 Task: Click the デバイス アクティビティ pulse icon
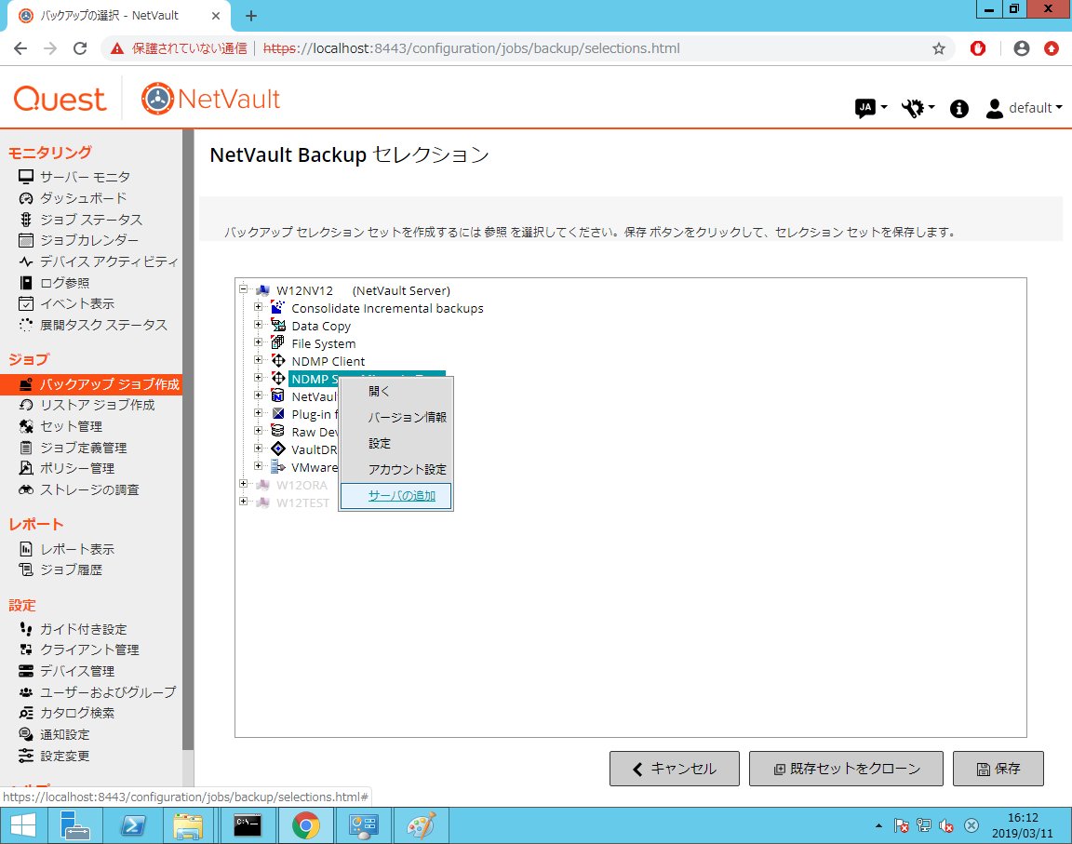click(x=26, y=261)
